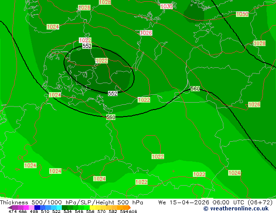The image size is (276, 213).
Task: Click the map title 'Thickness 500/1000 hPa/SLP/Height 500 hPa'
Action: (71, 203)
